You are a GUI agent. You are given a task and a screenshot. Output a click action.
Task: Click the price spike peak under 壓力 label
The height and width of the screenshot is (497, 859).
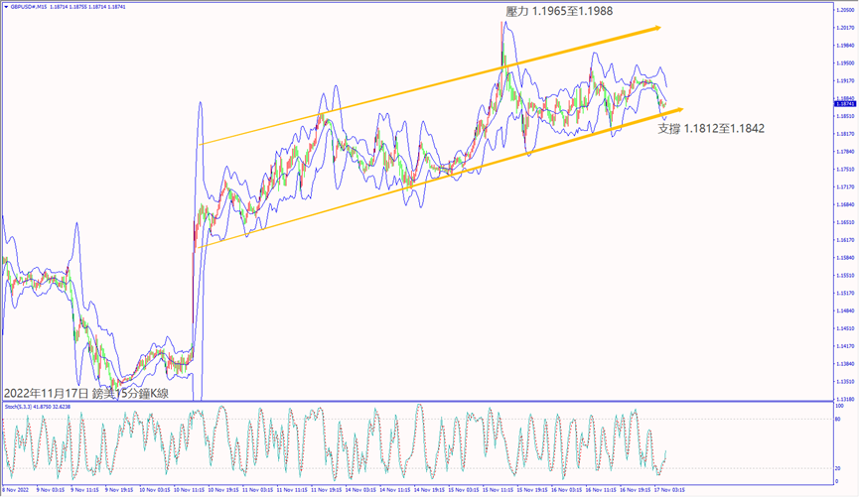(503, 24)
